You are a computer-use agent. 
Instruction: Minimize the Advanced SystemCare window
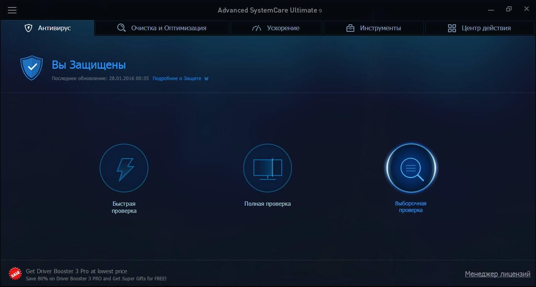point(491,9)
